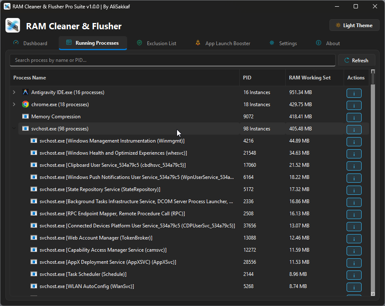
Task: Click the 18 Instances cell
Action: coord(256,105)
